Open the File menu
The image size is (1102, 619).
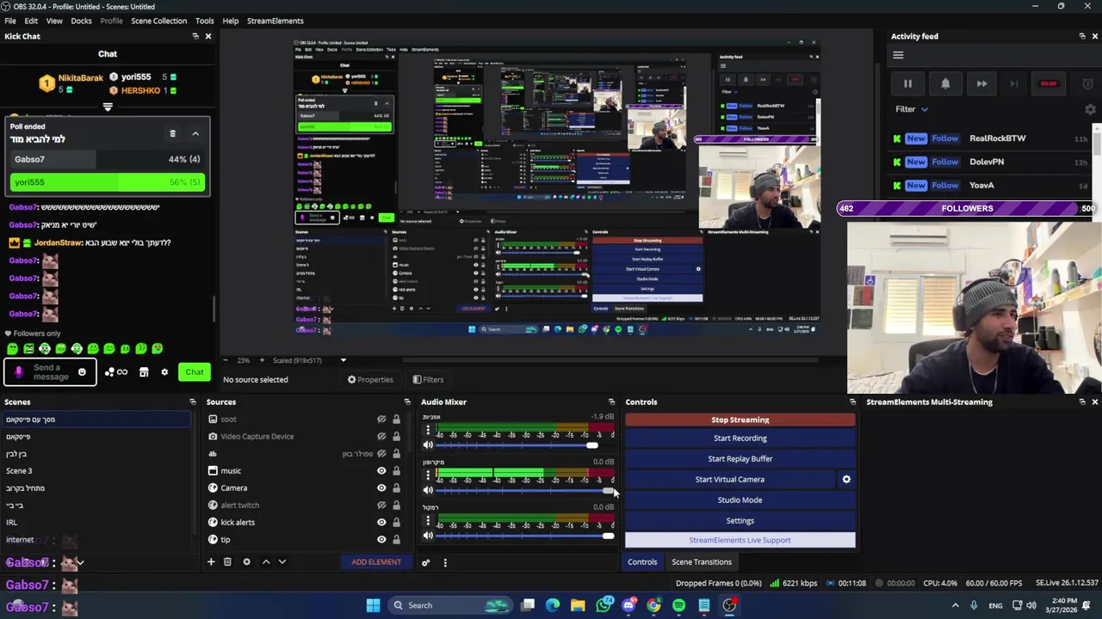coord(10,21)
